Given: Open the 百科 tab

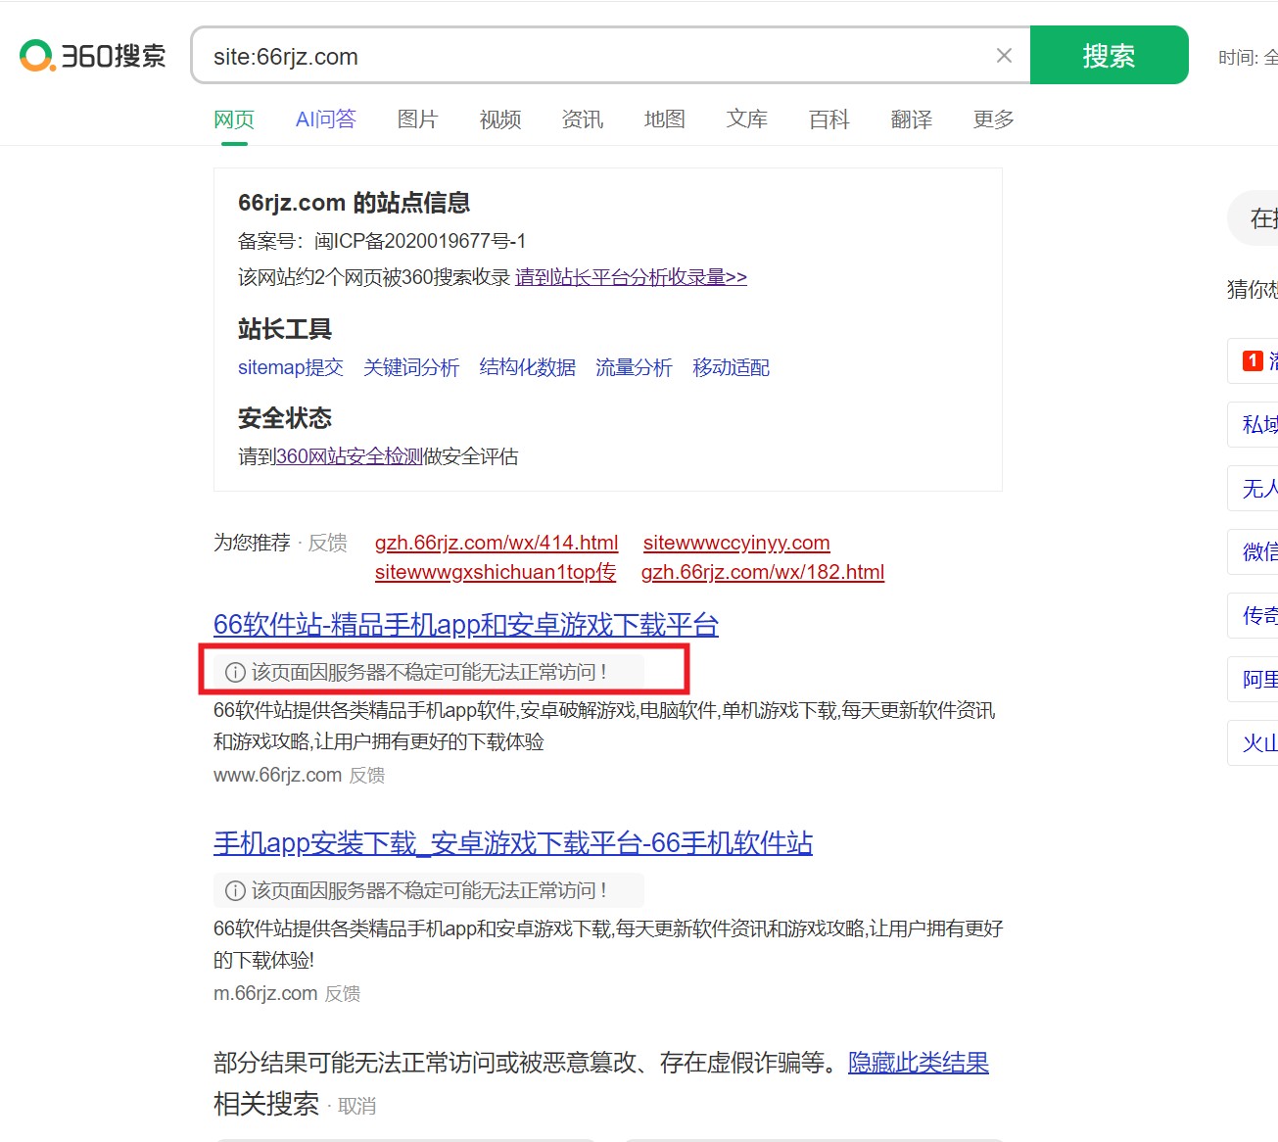Looking at the screenshot, I should point(829,119).
